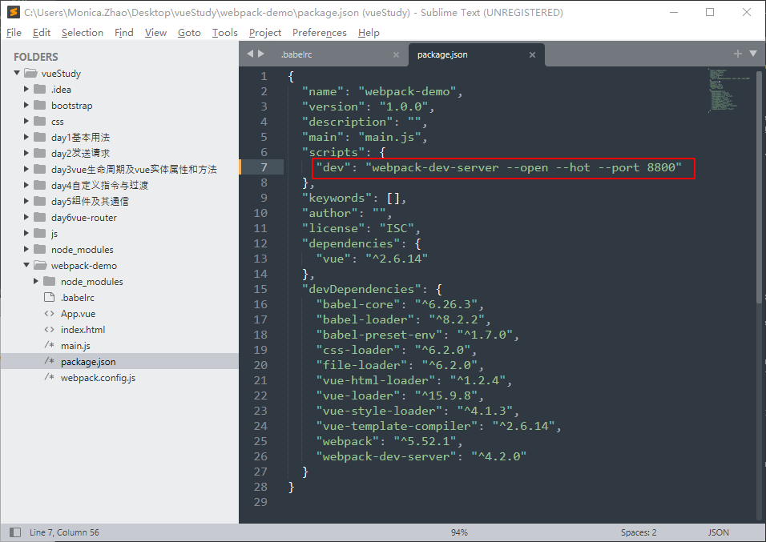Viewport: 766px width, 542px height.
Task: Click the previous tab arrow icon
Action: (x=250, y=54)
